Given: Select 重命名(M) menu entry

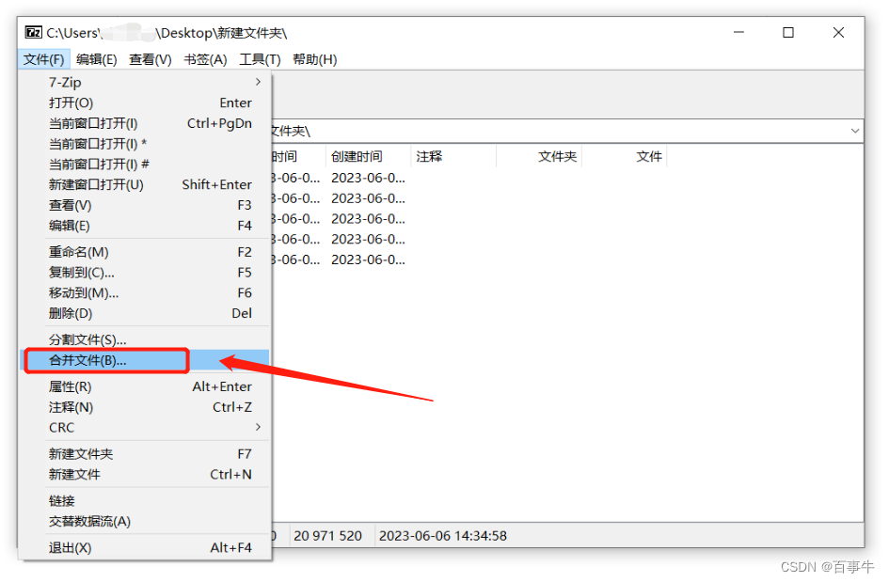Looking at the screenshot, I should click(x=145, y=252).
